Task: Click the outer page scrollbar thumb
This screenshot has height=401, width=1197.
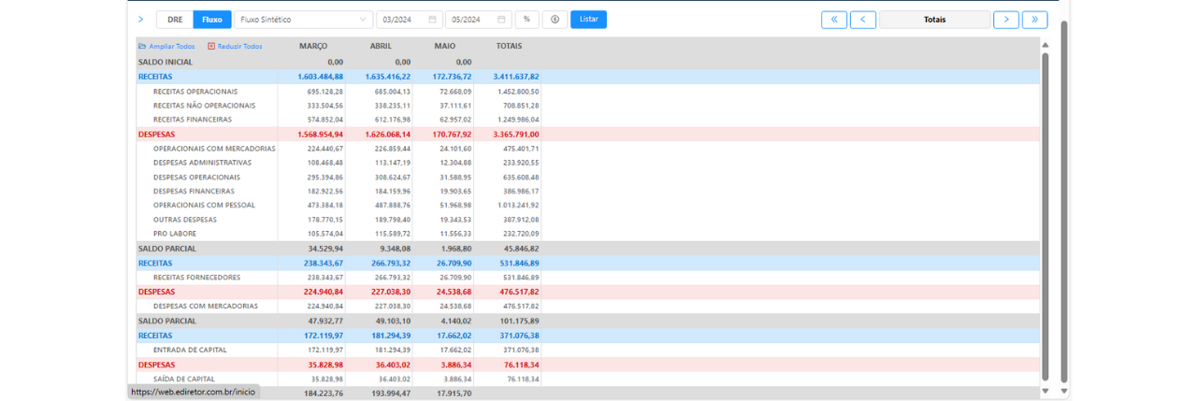Action: [1063, 201]
